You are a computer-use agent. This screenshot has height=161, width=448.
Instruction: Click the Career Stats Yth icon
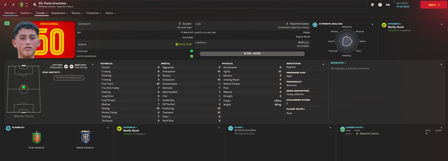pyautogui.click(x=342, y=129)
